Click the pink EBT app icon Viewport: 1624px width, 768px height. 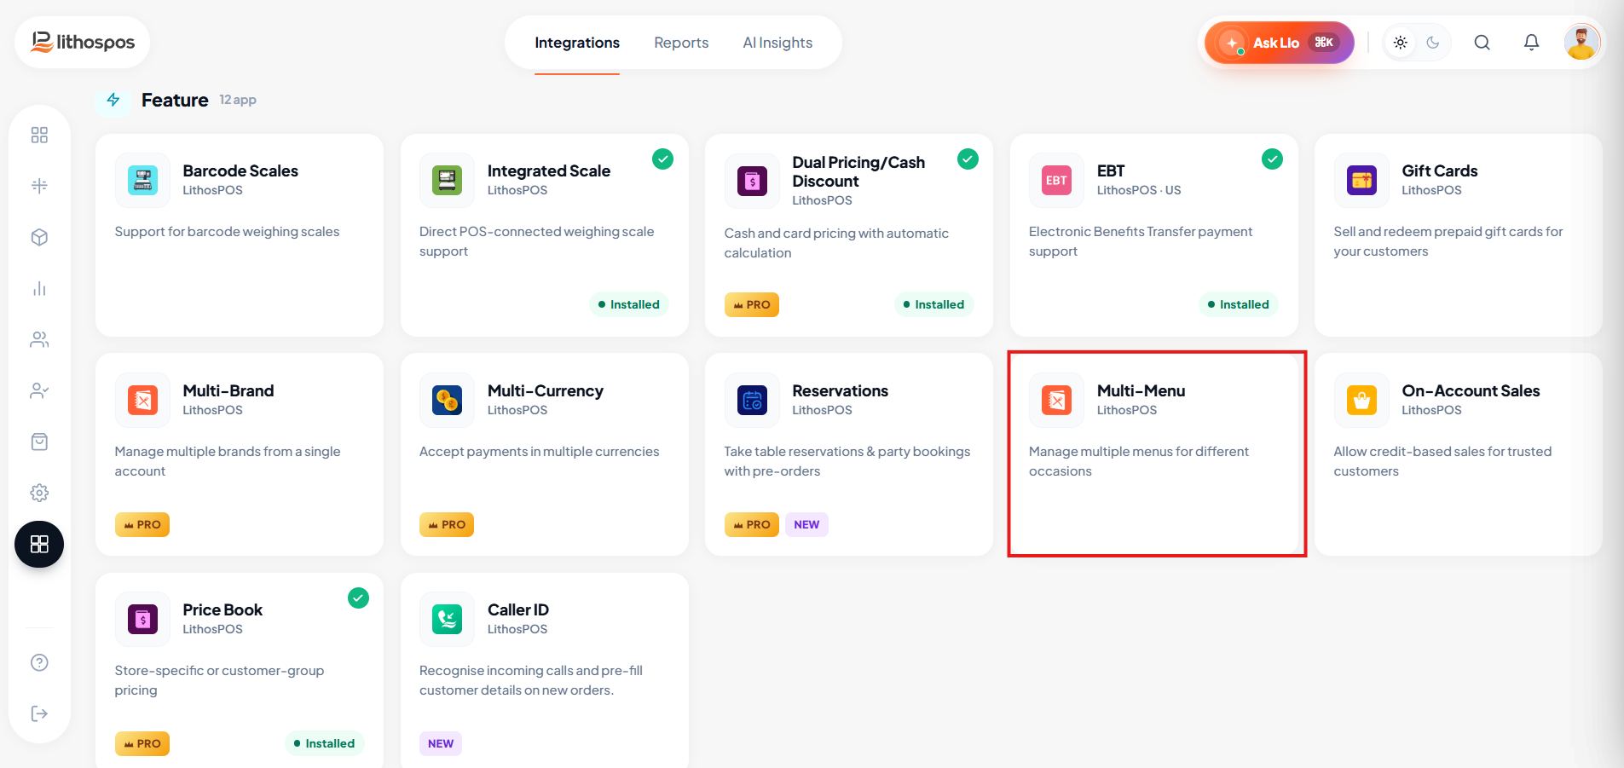[1056, 180]
